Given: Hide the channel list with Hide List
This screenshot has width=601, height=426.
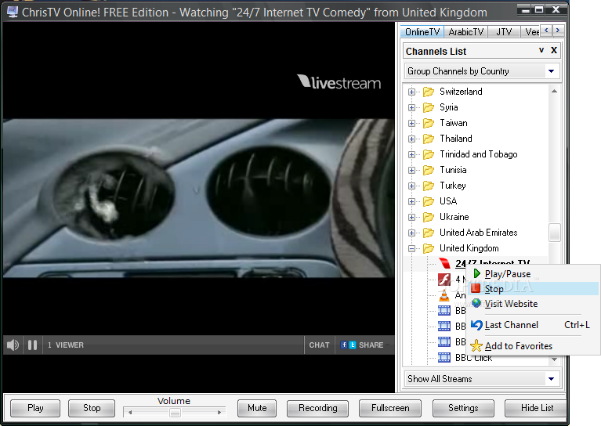Looking at the screenshot, I should (x=535, y=408).
